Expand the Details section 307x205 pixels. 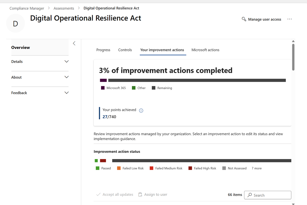click(x=40, y=62)
